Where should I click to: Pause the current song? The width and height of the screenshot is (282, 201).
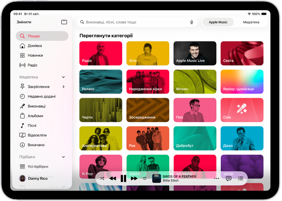point(123,179)
